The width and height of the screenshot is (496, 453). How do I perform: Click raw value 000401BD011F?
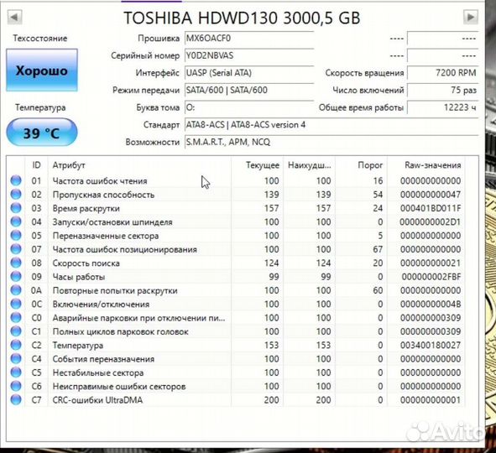point(431,208)
